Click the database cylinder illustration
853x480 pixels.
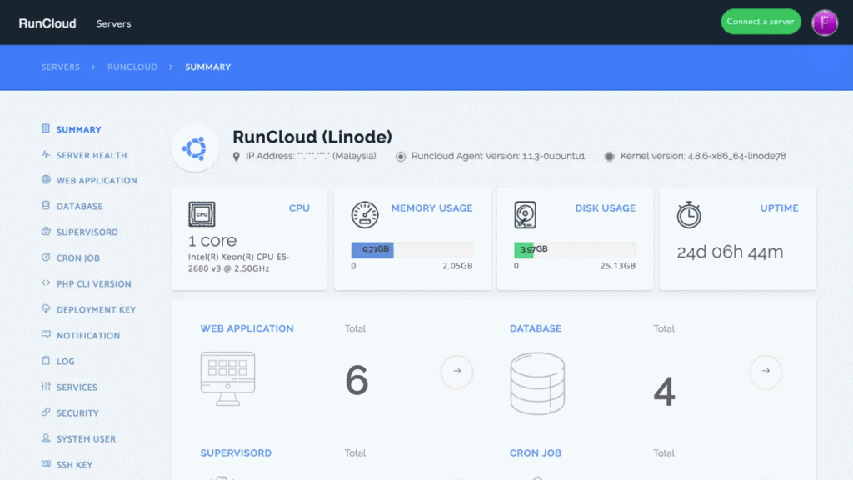pos(537,383)
